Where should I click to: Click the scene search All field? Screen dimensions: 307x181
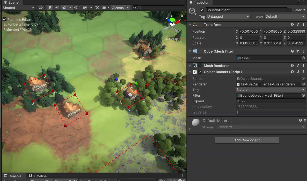[x=159, y=8]
